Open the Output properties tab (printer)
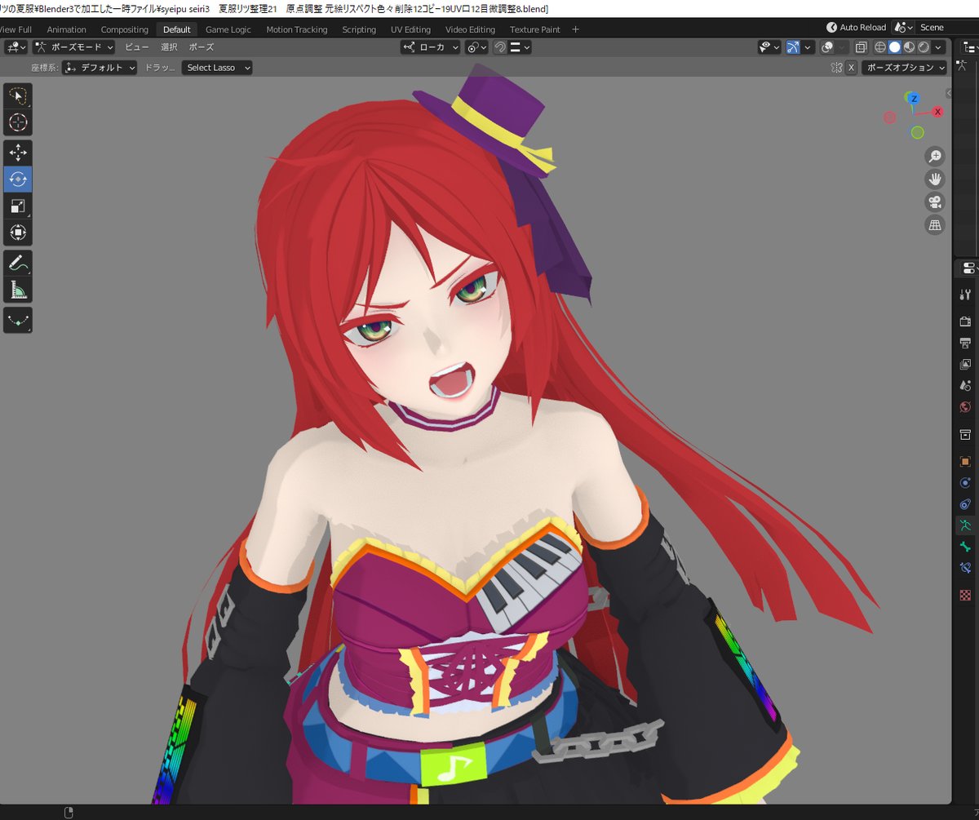 point(966,343)
